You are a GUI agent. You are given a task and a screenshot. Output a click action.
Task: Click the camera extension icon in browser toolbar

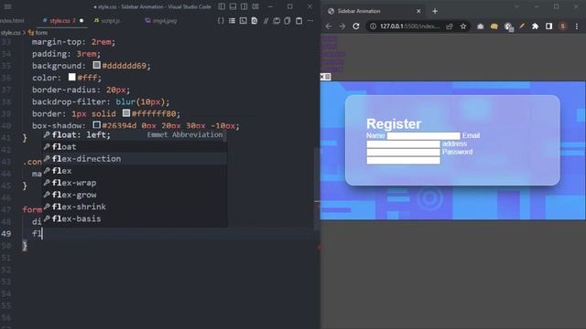480,27
